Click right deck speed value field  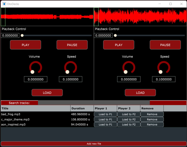click(164, 79)
